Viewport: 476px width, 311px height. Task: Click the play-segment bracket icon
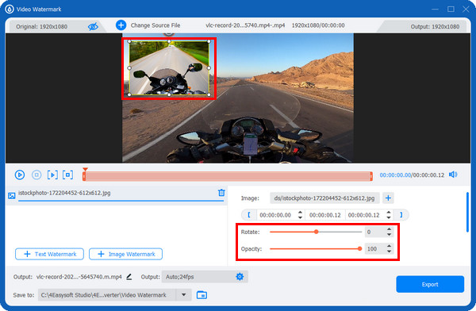coord(52,175)
